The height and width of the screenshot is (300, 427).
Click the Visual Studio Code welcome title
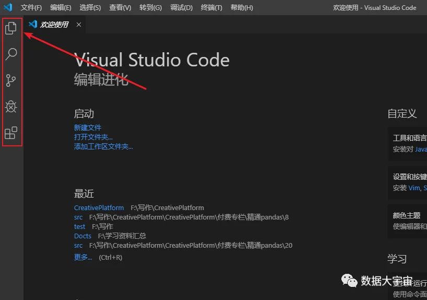152,60
